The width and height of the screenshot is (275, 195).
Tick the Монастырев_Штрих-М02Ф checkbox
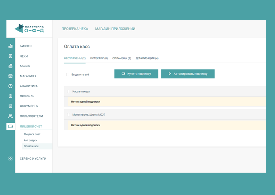click(69, 115)
